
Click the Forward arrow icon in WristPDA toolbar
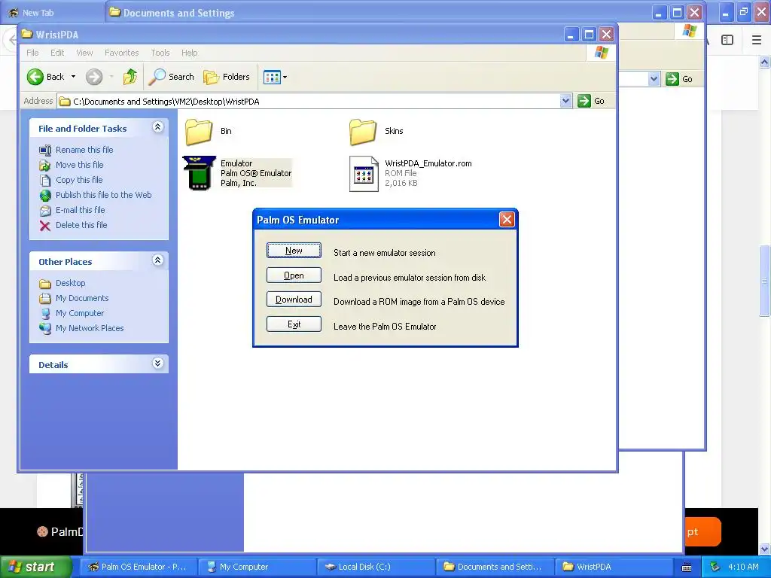click(x=94, y=77)
